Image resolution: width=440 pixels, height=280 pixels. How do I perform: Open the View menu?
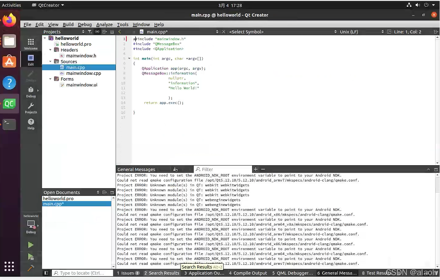click(53, 24)
